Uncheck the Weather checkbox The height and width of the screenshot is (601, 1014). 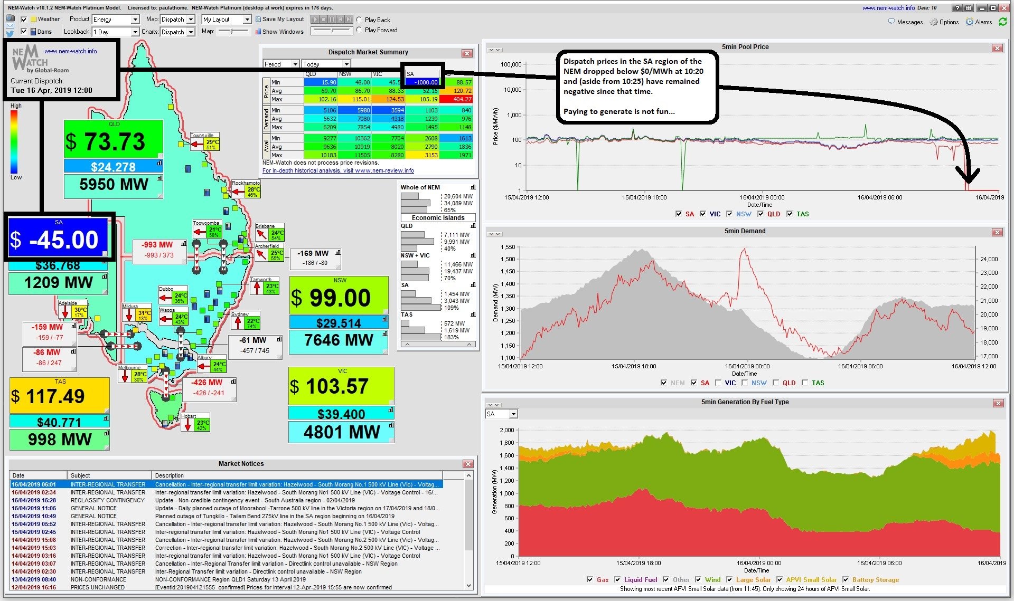[x=24, y=20]
